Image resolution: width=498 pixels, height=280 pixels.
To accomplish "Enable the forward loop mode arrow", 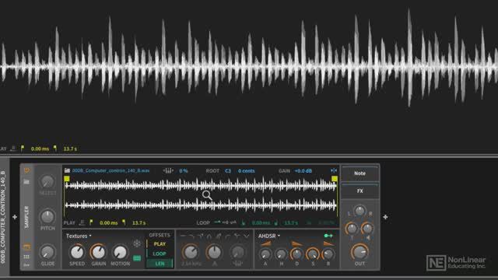I will (218, 222).
